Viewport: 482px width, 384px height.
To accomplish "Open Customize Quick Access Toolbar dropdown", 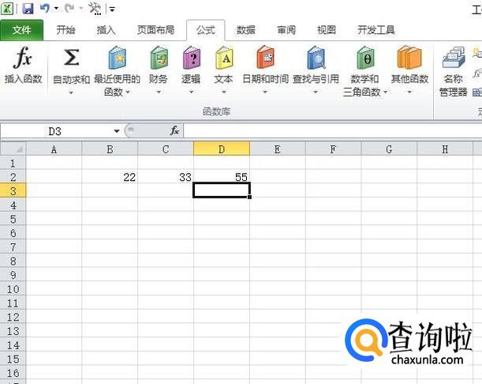I will (112, 9).
